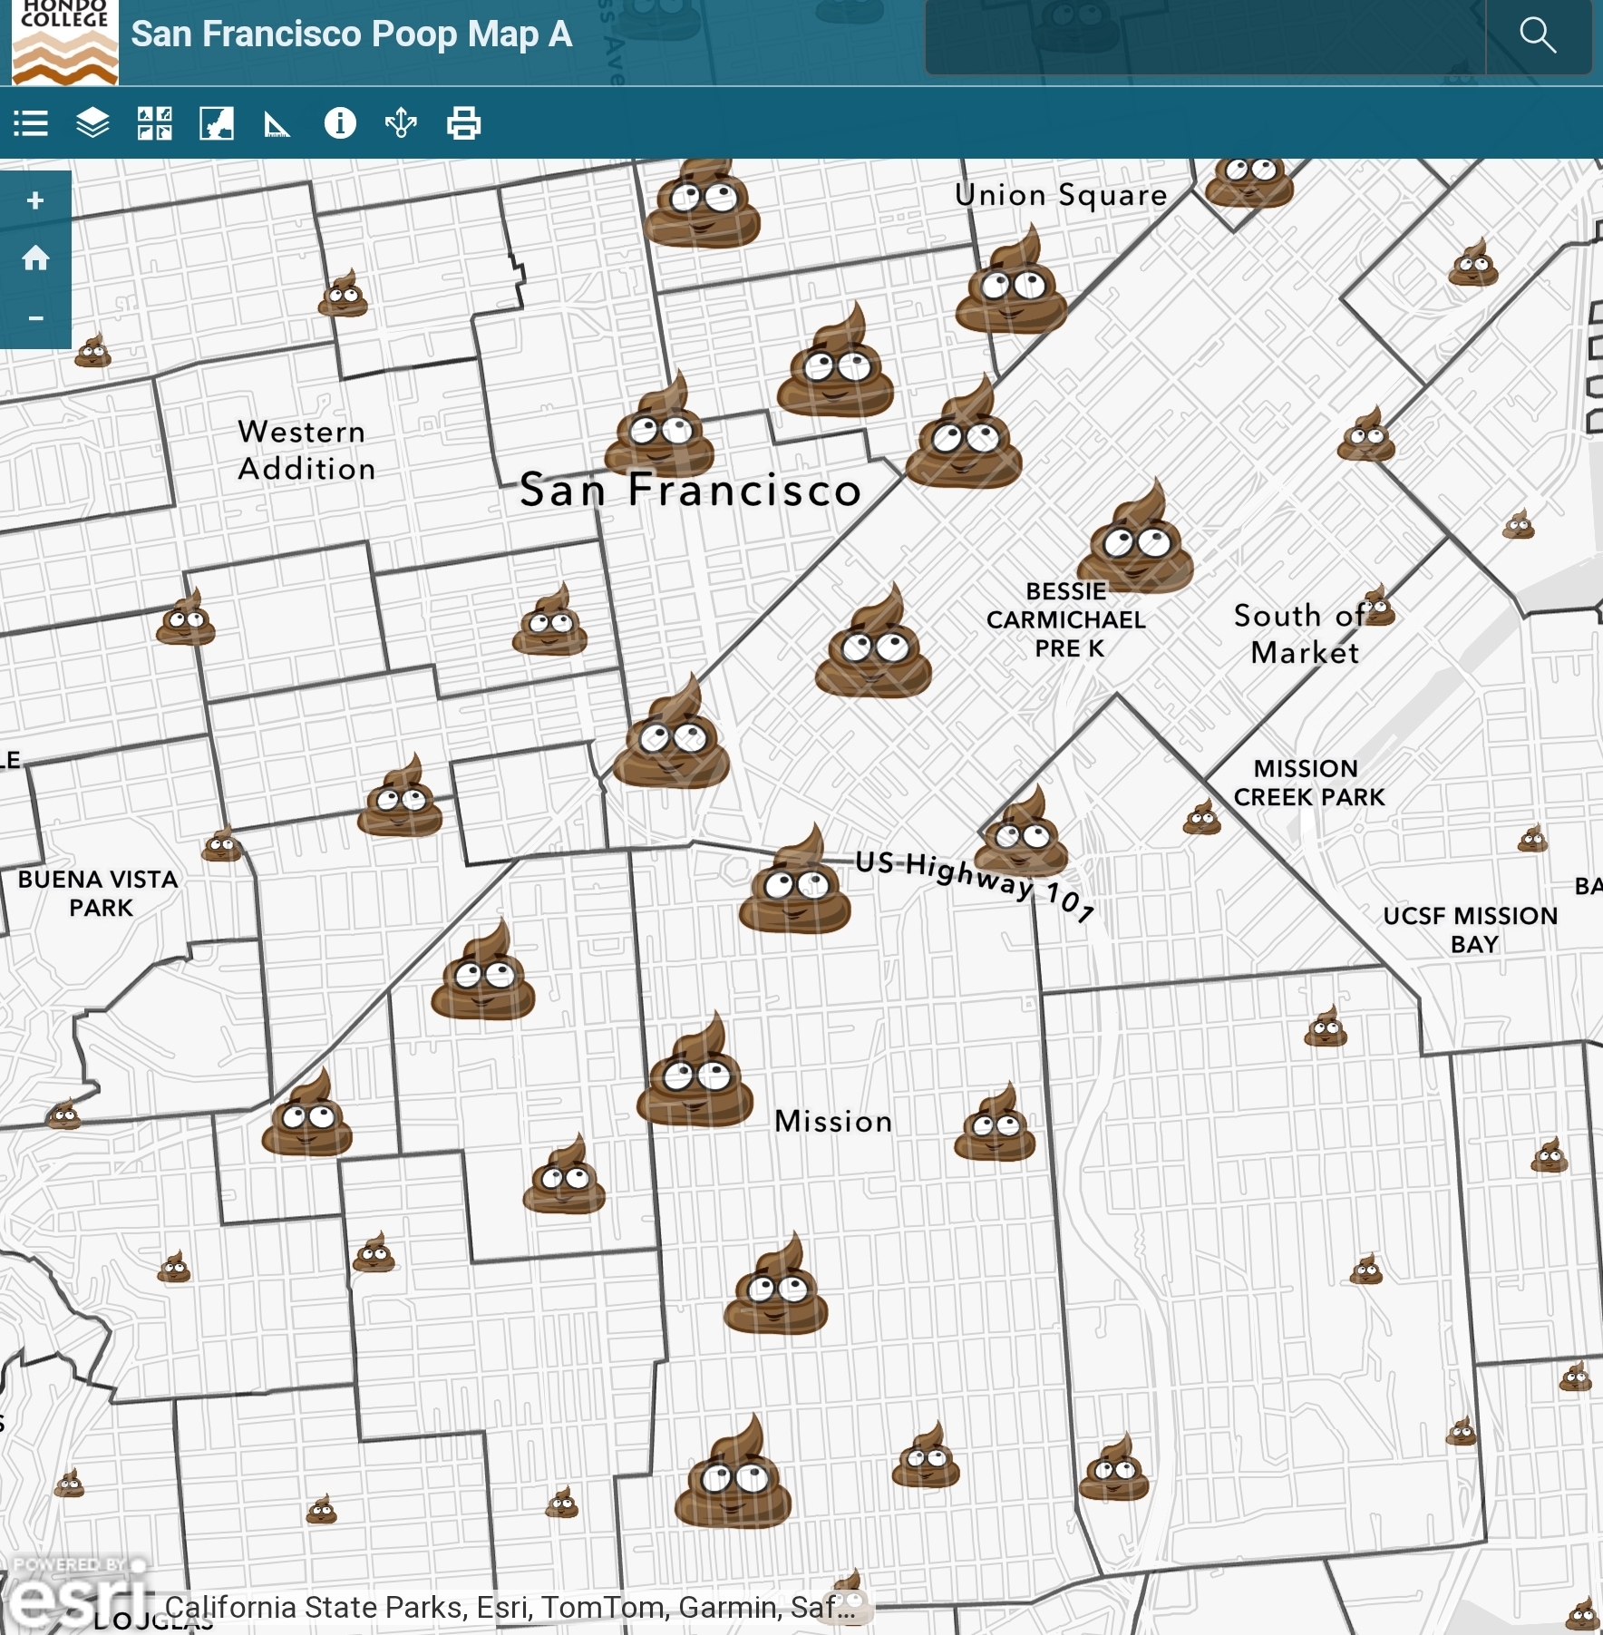Zoom in with the plus button

(x=35, y=200)
